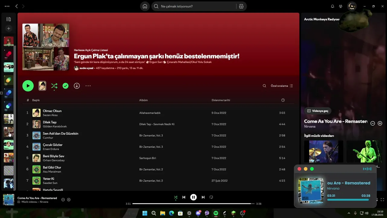The width and height of the screenshot is (387, 218).
Task: Toggle shuffle in the bottom player bar
Action: pyautogui.click(x=176, y=197)
